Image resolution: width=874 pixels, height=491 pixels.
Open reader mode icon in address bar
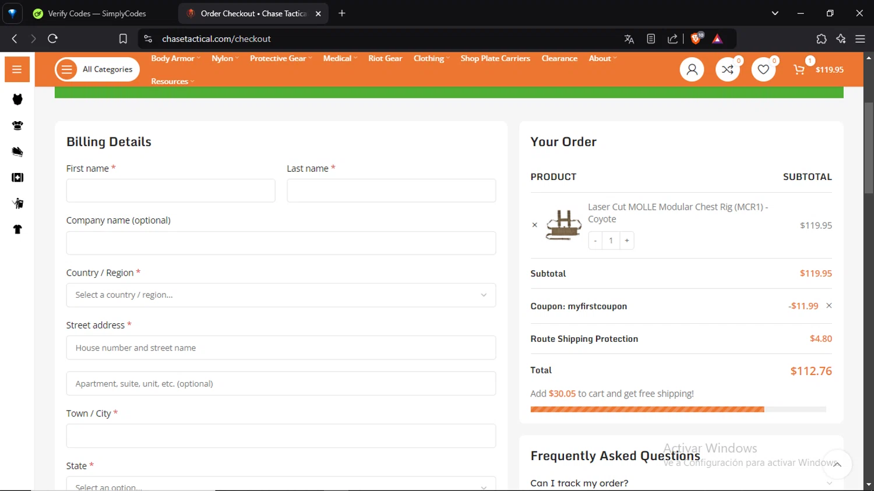(x=651, y=39)
